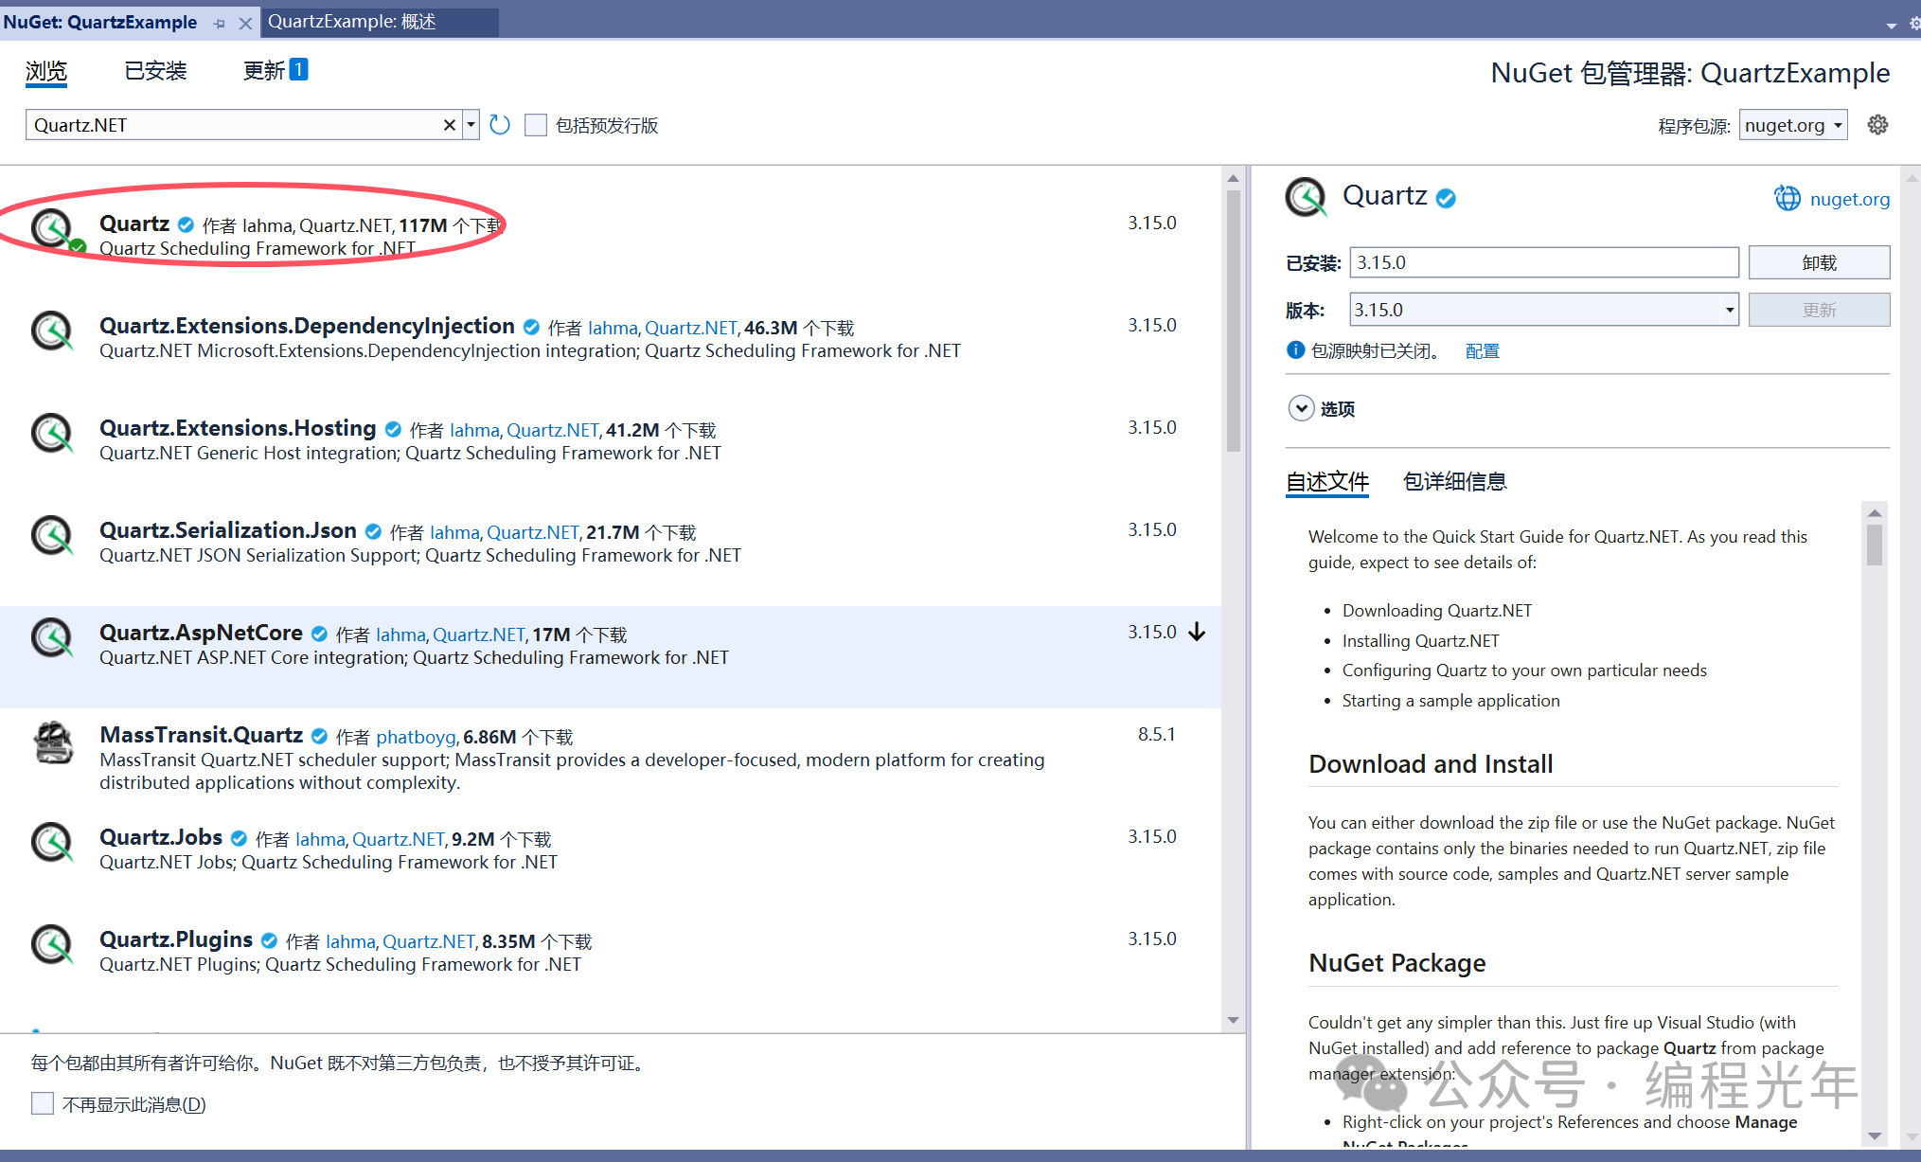The width and height of the screenshot is (1921, 1162).
Task: Open the lahma author link for Quartz.Jobs
Action: (320, 839)
